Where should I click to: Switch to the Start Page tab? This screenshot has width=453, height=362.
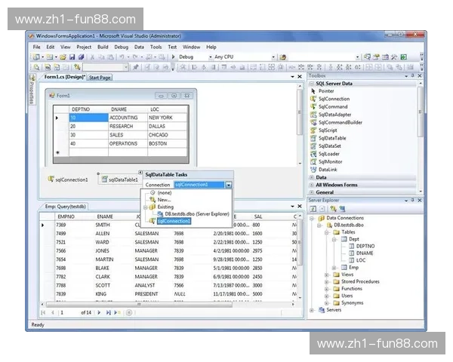(100, 78)
